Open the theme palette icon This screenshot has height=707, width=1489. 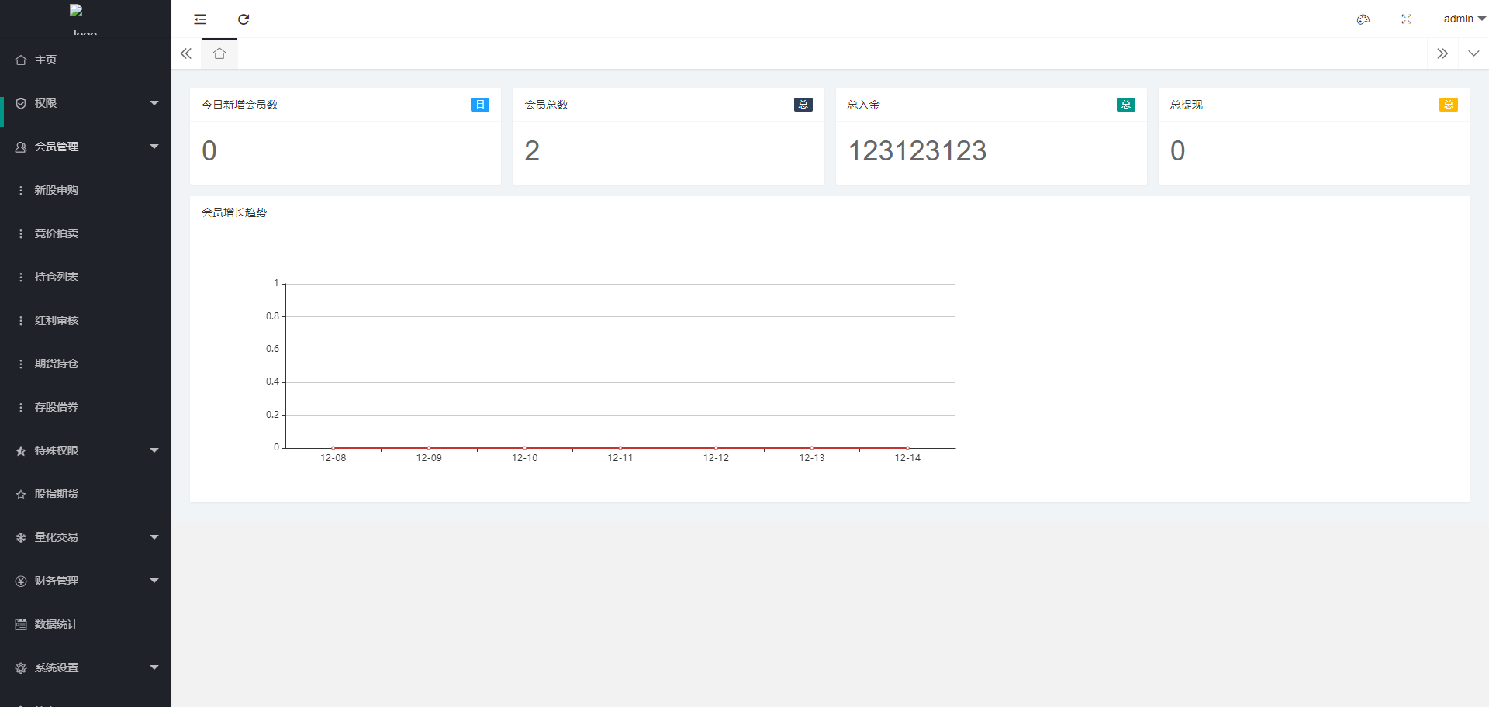coord(1363,19)
